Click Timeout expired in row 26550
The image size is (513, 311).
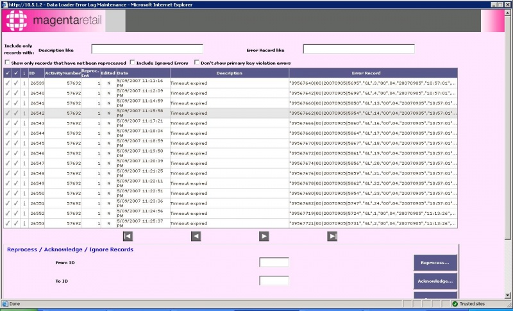pyautogui.click(x=189, y=193)
